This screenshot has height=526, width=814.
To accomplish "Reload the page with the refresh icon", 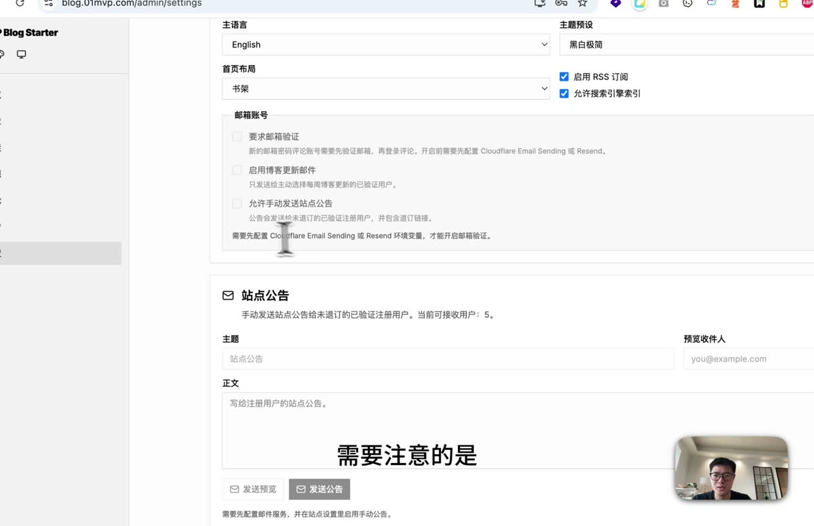I will 20,3.
